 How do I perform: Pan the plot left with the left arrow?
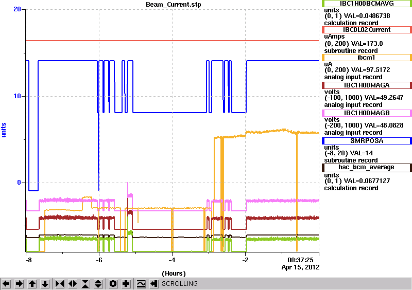point(6,284)
